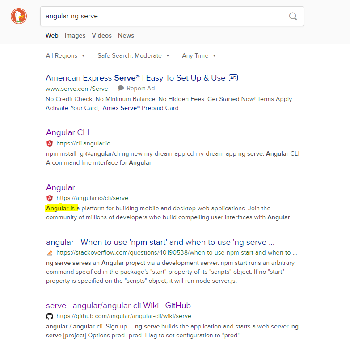Click the Report Ad link
The height and width of the screenshot is (349, 350).
click(140, 89)
